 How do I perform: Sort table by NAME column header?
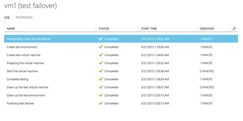coord(11,29)
